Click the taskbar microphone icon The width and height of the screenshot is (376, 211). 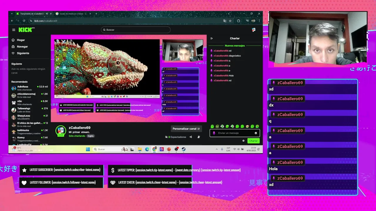(222, 149)
